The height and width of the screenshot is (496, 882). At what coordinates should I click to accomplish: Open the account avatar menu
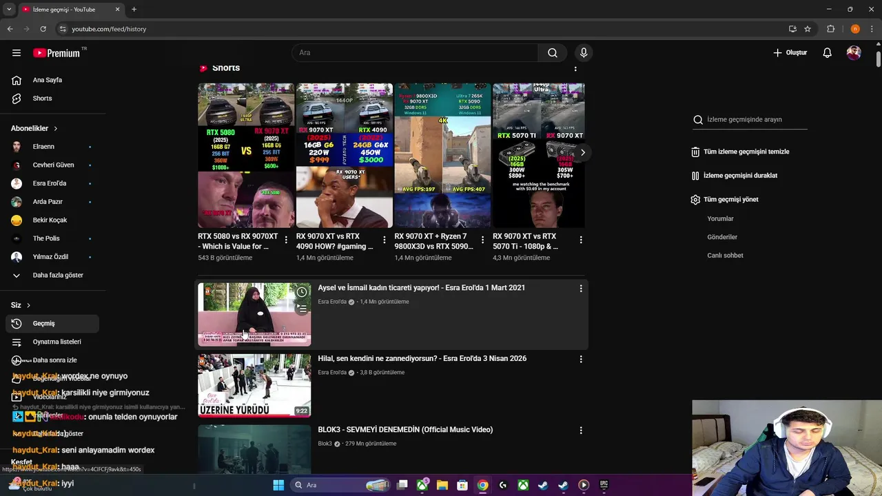pyautogui.click(x=854, y=52)
